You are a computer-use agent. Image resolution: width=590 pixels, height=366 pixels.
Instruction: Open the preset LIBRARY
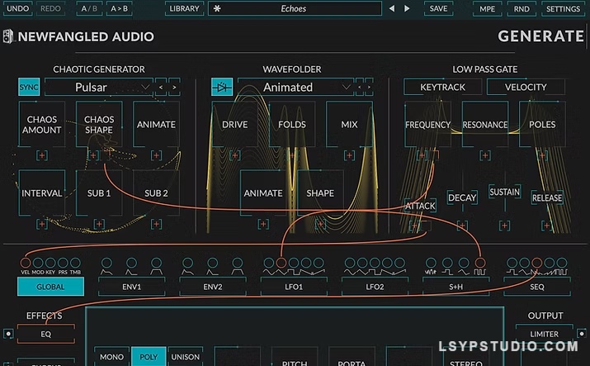point(184,8)
